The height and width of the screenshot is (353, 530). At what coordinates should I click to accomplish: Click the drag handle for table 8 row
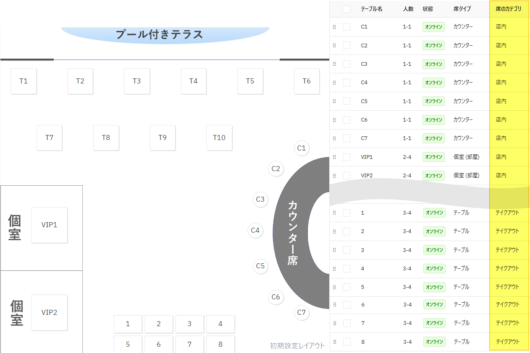[334, 342]
